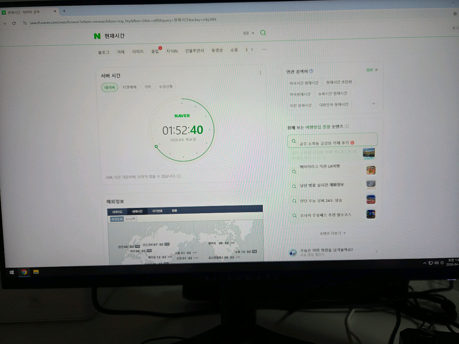Open the three-dot menu on the 서버 시간 card
459x344 pixels.
click(x=260, y=72)
